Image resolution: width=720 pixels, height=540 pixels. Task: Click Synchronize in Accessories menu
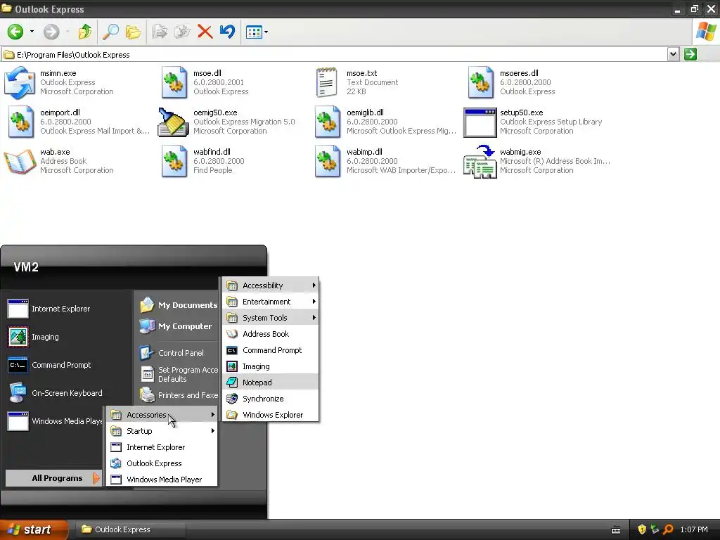[271, 399]
